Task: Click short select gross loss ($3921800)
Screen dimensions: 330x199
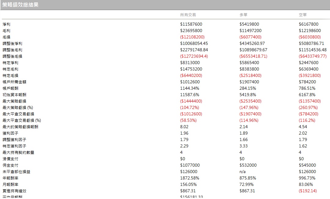Action: pos(310,75)
